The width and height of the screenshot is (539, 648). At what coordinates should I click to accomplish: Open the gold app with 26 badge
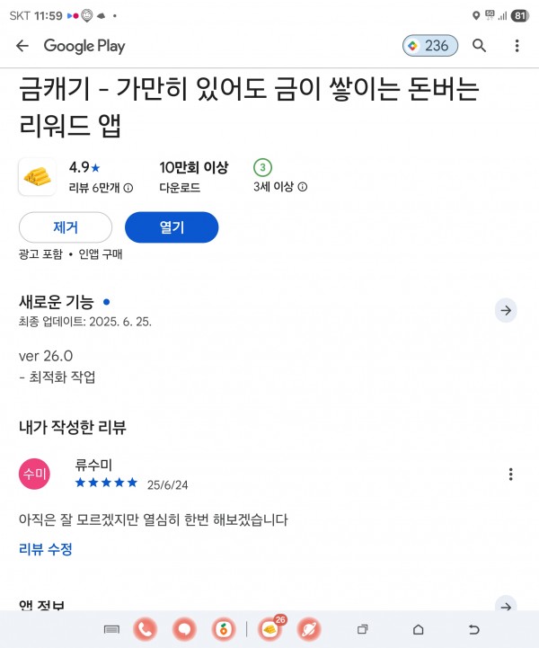270,629
